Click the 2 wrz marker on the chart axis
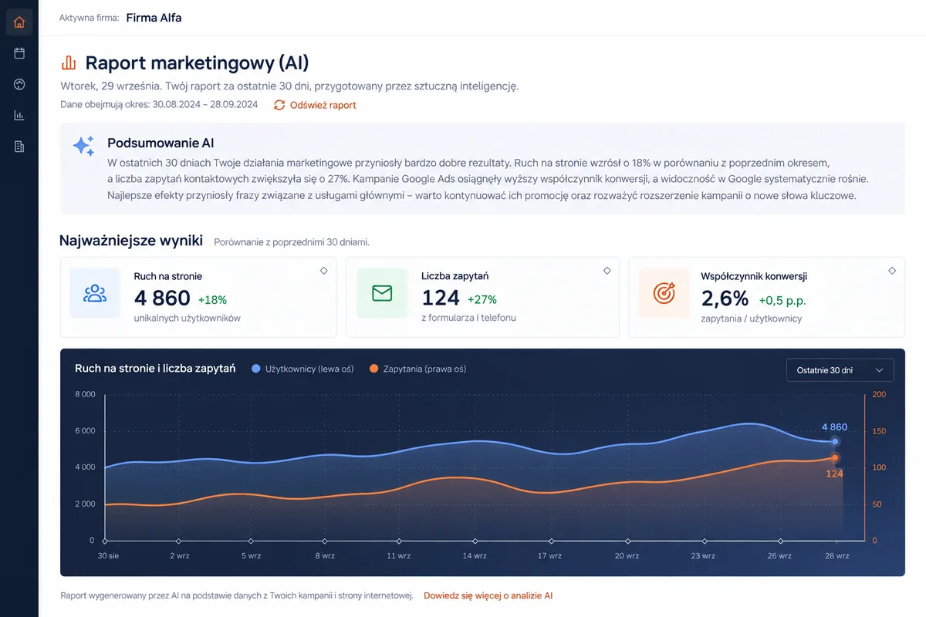 (179, 541)
